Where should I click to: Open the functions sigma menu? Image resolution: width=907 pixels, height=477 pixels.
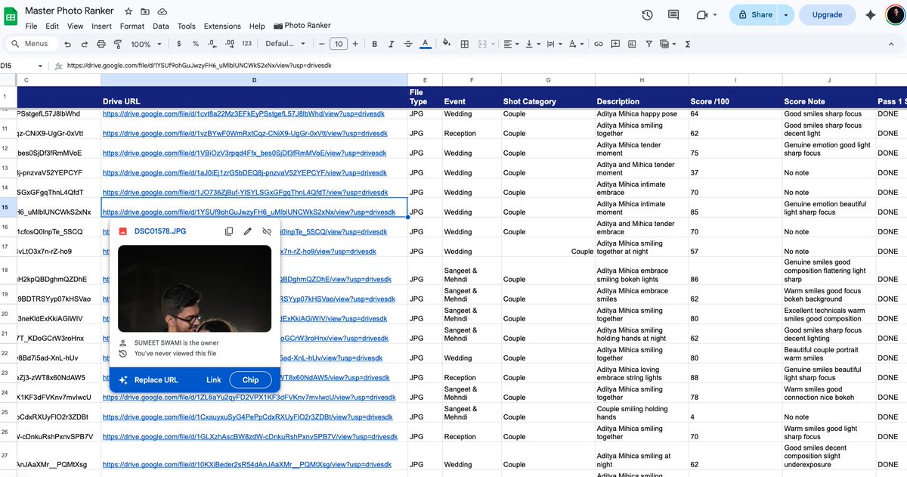[687, 44]
